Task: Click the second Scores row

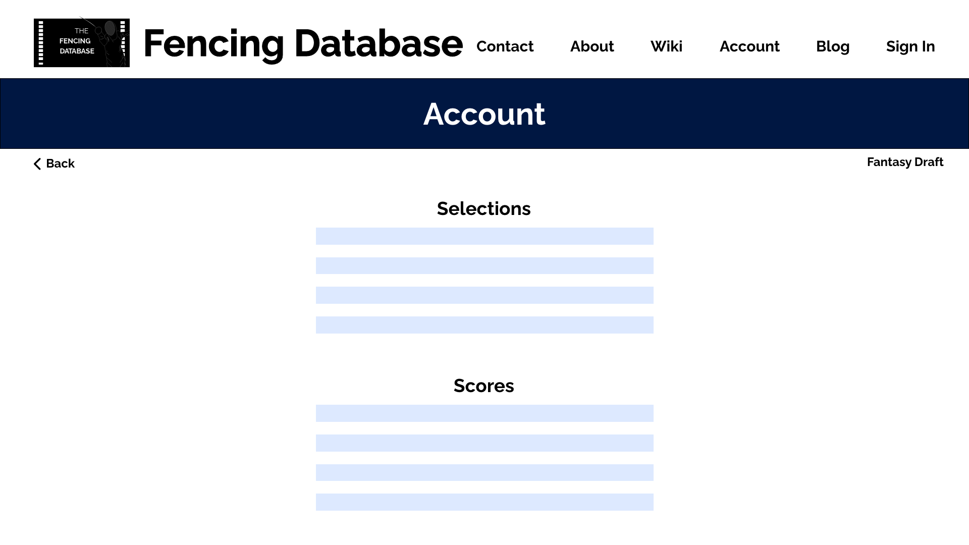Action: pos(484,443)
